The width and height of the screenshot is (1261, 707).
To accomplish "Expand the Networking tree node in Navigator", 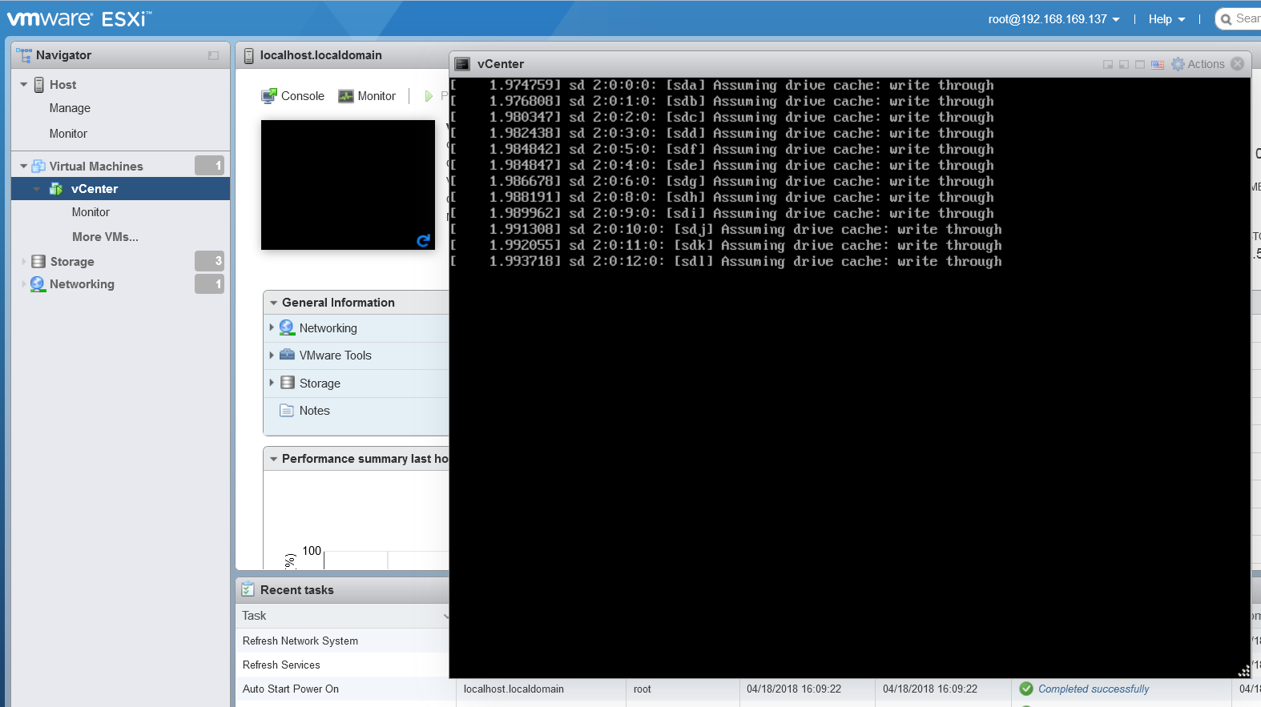I will tap(24, 284).
